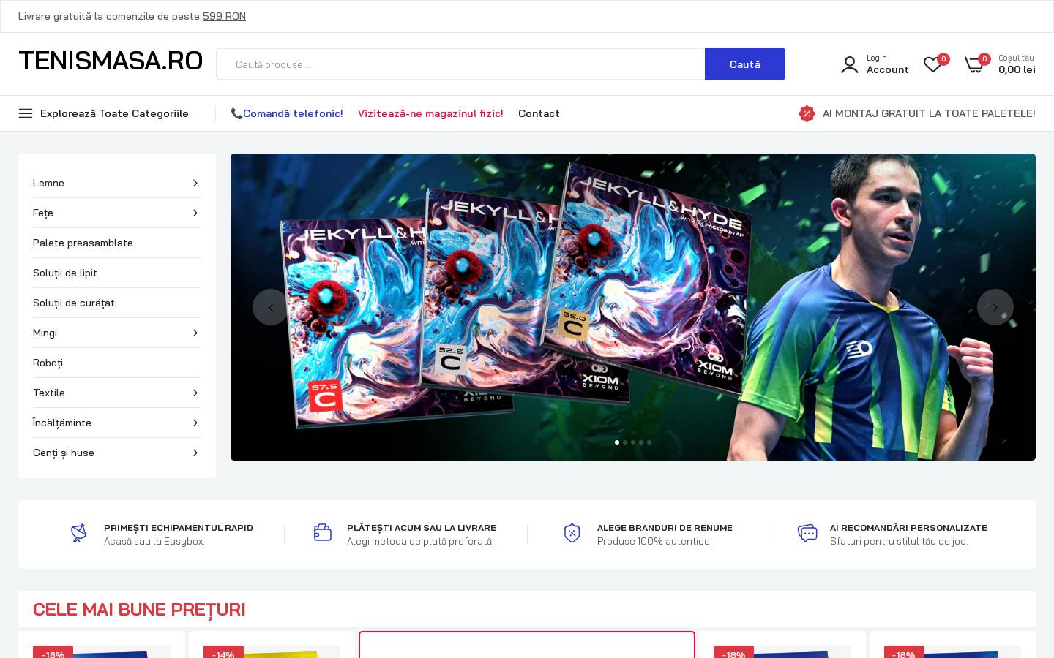Viewport: 1054px width, 658px height.
Task: Open the Roboți category
Action: click(48, 363)
